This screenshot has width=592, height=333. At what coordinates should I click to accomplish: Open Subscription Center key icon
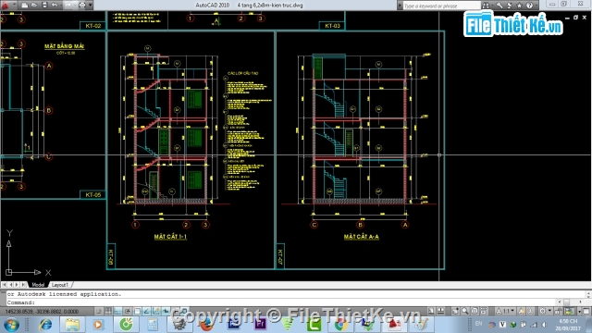click(x=499, y=6)
